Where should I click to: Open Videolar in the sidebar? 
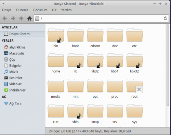tap(23, 84)
